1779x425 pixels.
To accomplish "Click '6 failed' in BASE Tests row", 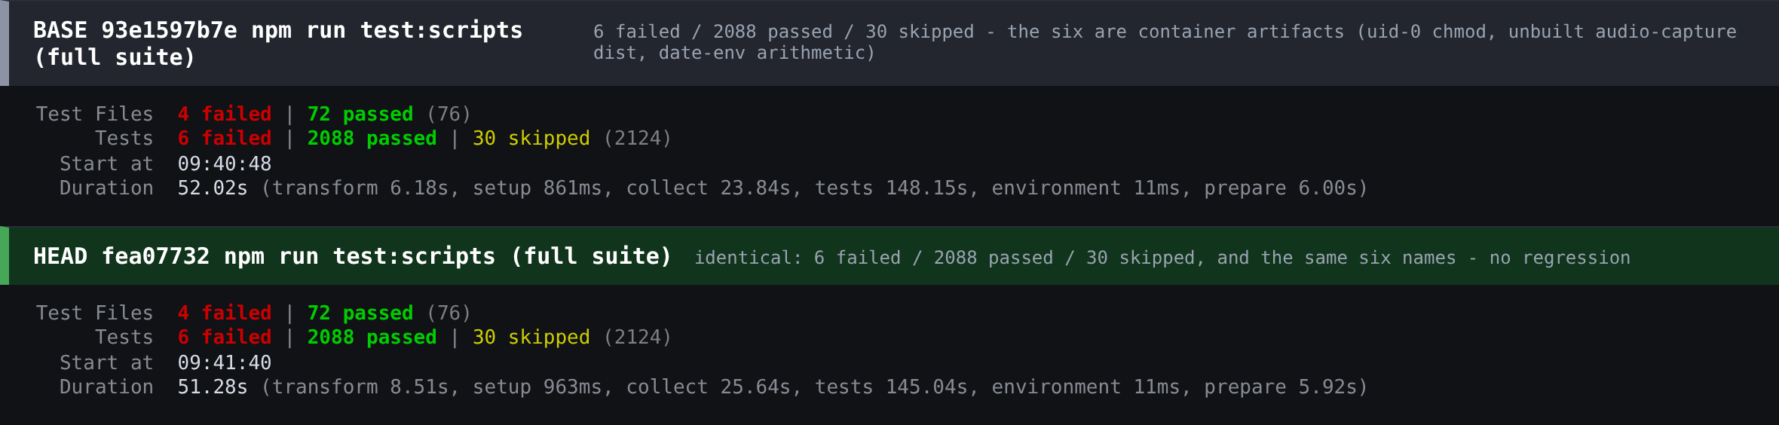I will click(225, 138).
